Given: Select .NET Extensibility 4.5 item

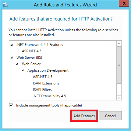Looking at the screenshot, I should pos(49,96).
